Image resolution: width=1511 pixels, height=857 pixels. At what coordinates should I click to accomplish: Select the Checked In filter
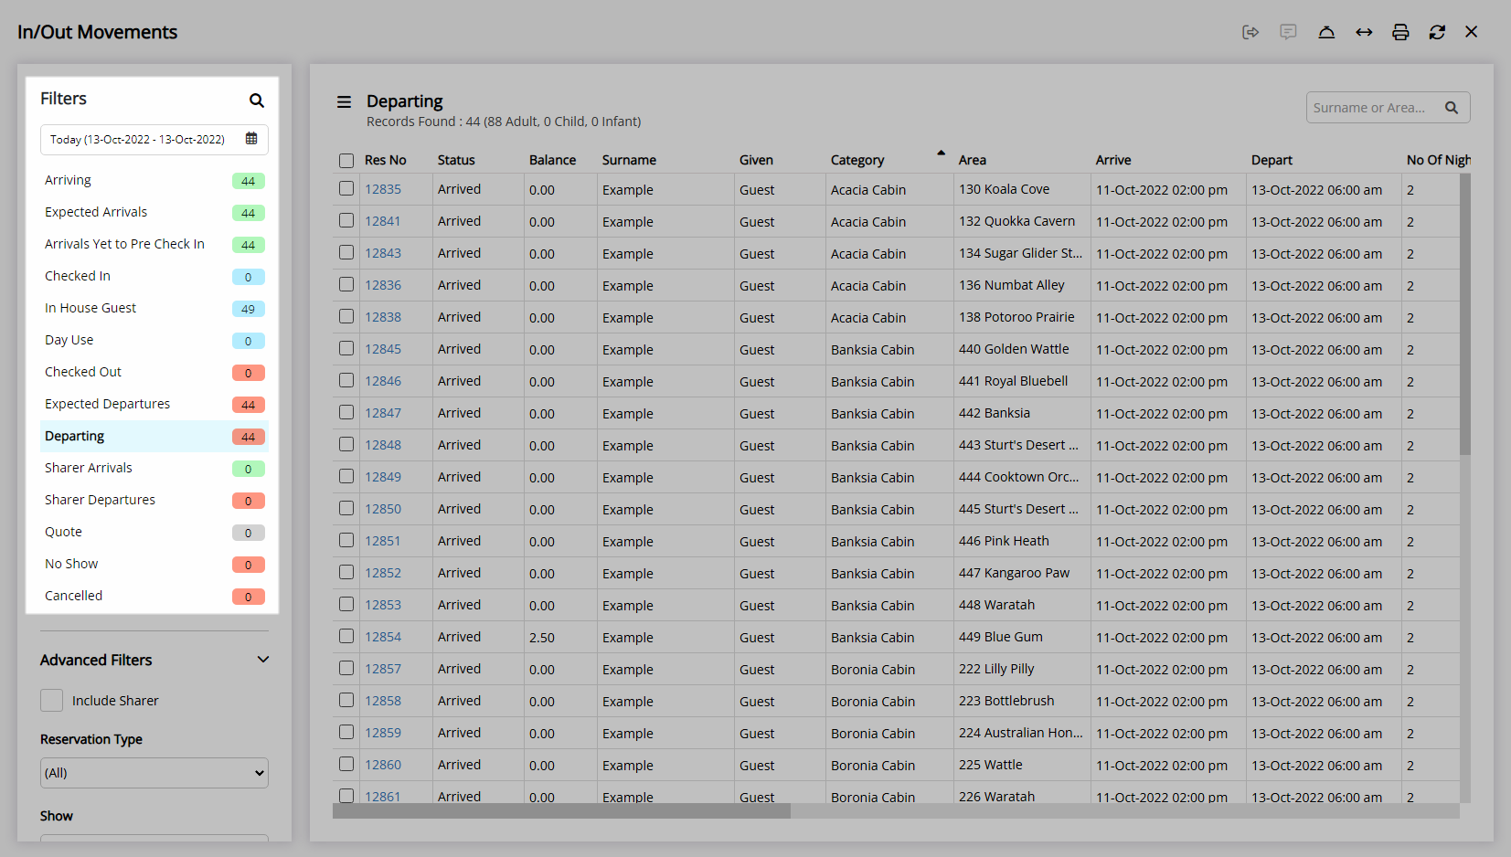coord(154,277)
